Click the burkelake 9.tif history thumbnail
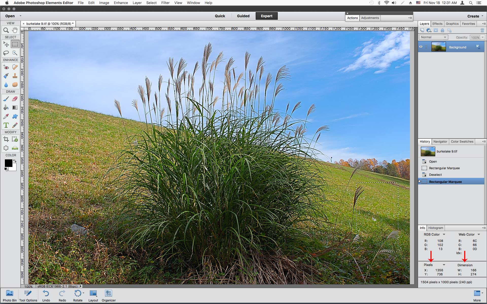487x304 pixels. click(x=428, y=151)
